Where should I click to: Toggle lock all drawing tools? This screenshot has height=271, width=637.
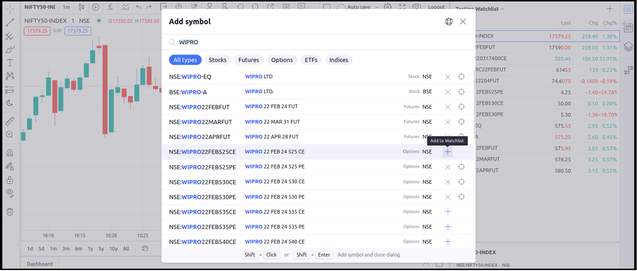10,180
